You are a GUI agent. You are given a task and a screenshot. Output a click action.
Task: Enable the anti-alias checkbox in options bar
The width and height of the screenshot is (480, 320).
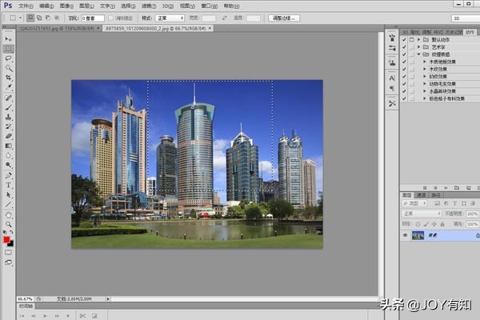point(111,18)
